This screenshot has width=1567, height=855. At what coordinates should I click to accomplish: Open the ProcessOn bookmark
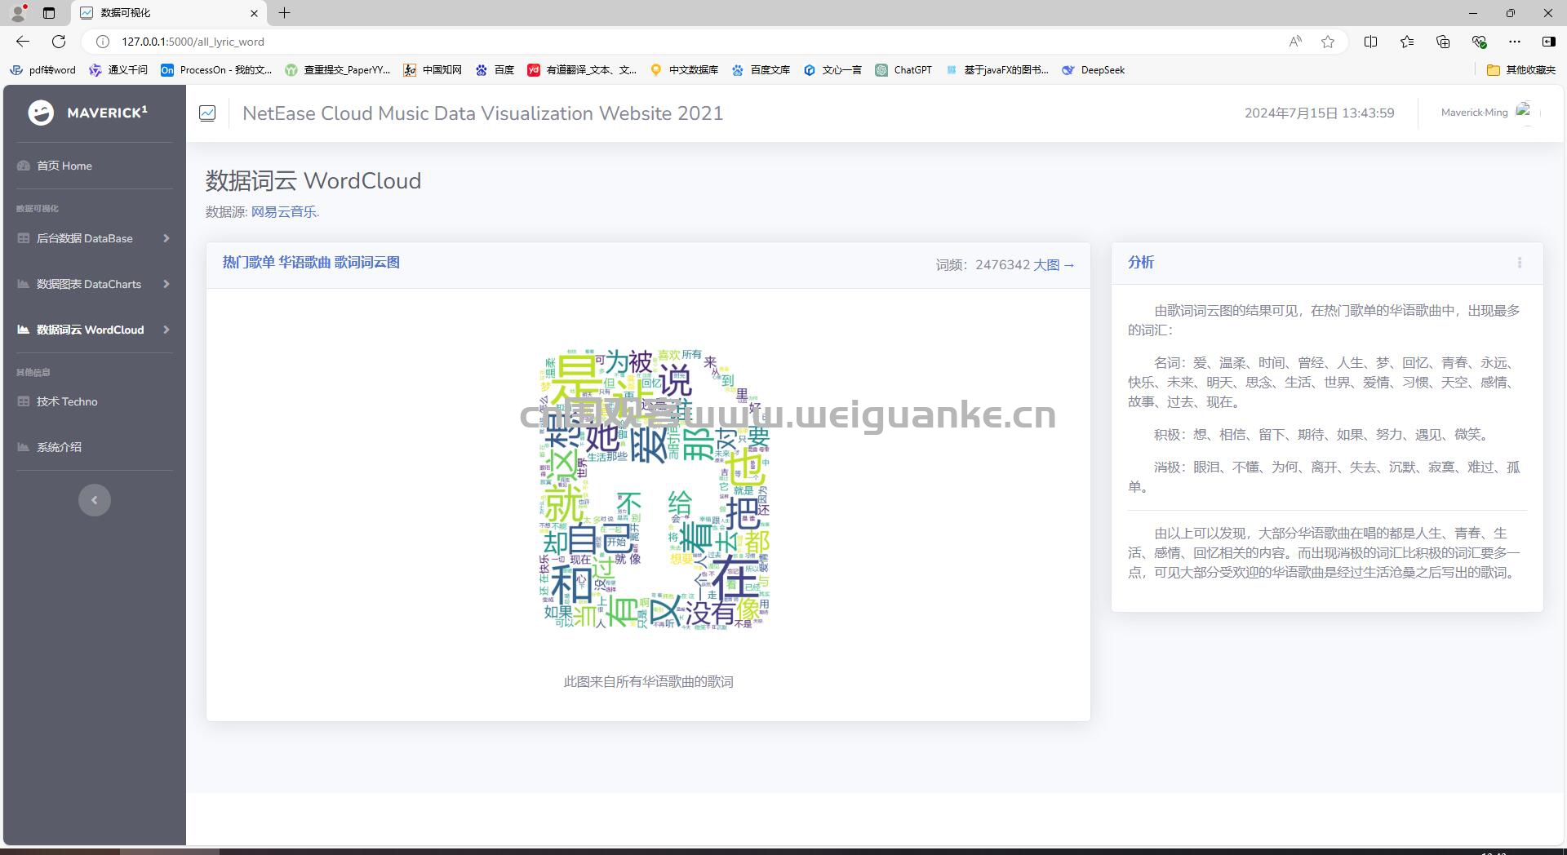216,70
